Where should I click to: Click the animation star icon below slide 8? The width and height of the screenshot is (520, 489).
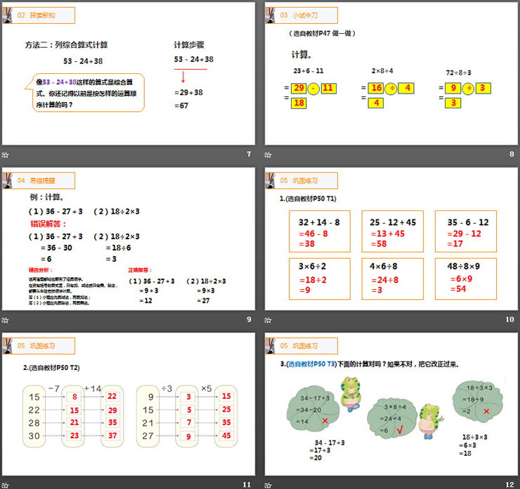pos(268,155)
